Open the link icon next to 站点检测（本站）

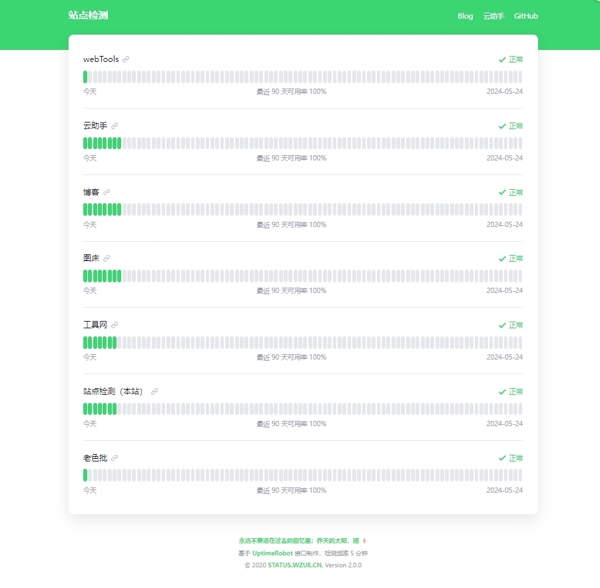(154, 392)
